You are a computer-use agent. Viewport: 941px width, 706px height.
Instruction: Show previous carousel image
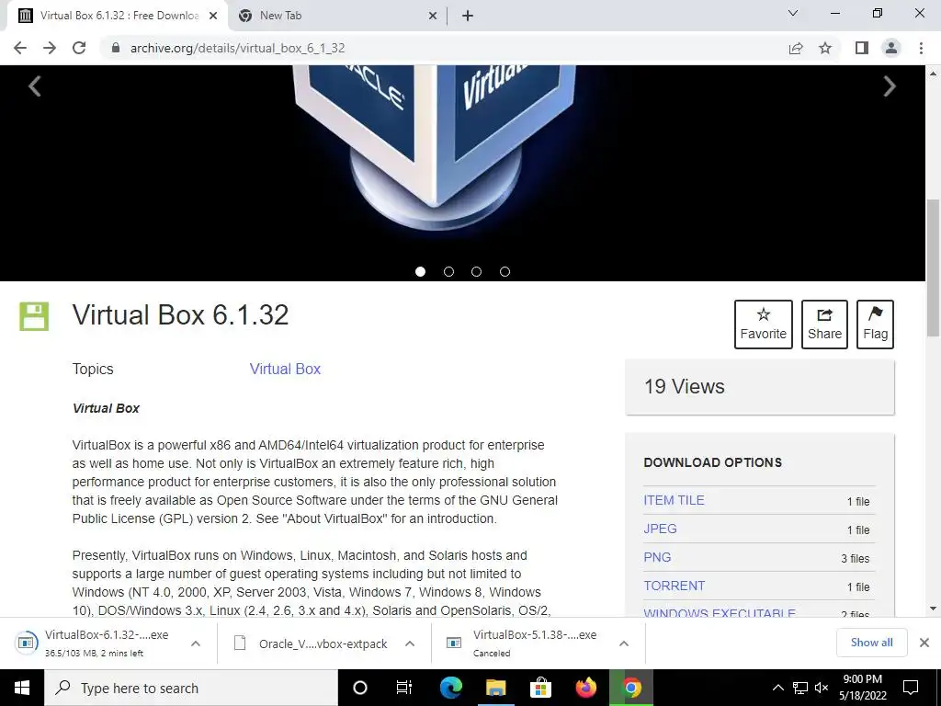point(35,85)
